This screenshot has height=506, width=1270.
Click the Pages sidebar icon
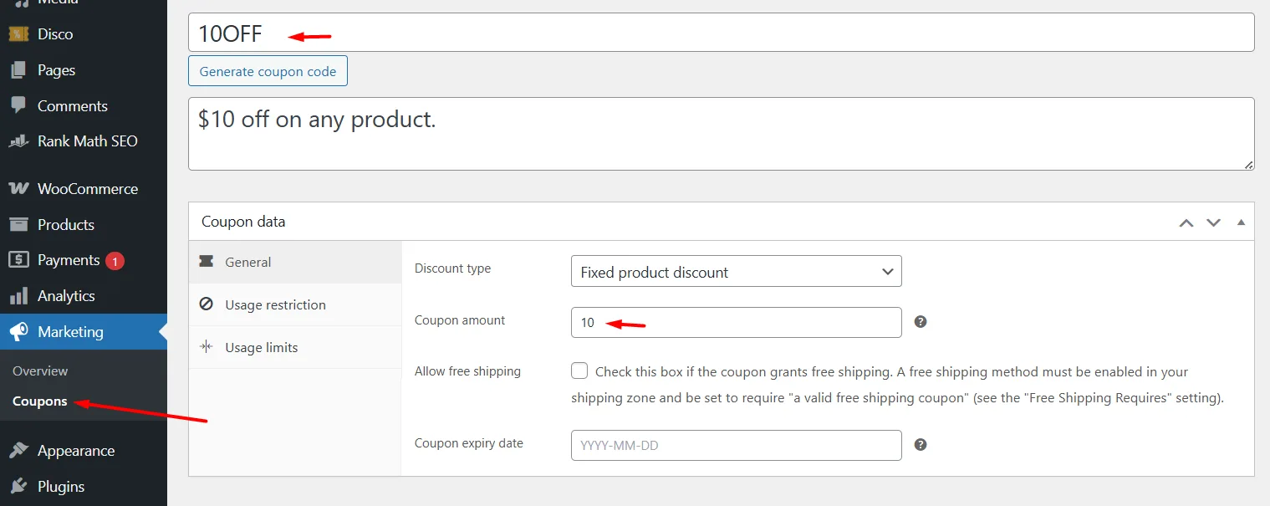click(18, 70)
